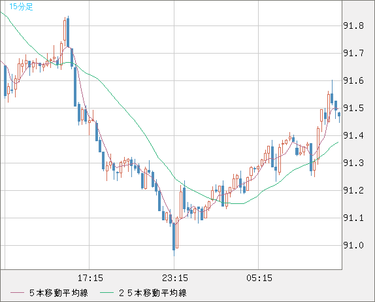The image size is (375, 302).
Task: Click the 5本移動平均線 legend label
Action: pyautogui.click(x=59, y=293)
